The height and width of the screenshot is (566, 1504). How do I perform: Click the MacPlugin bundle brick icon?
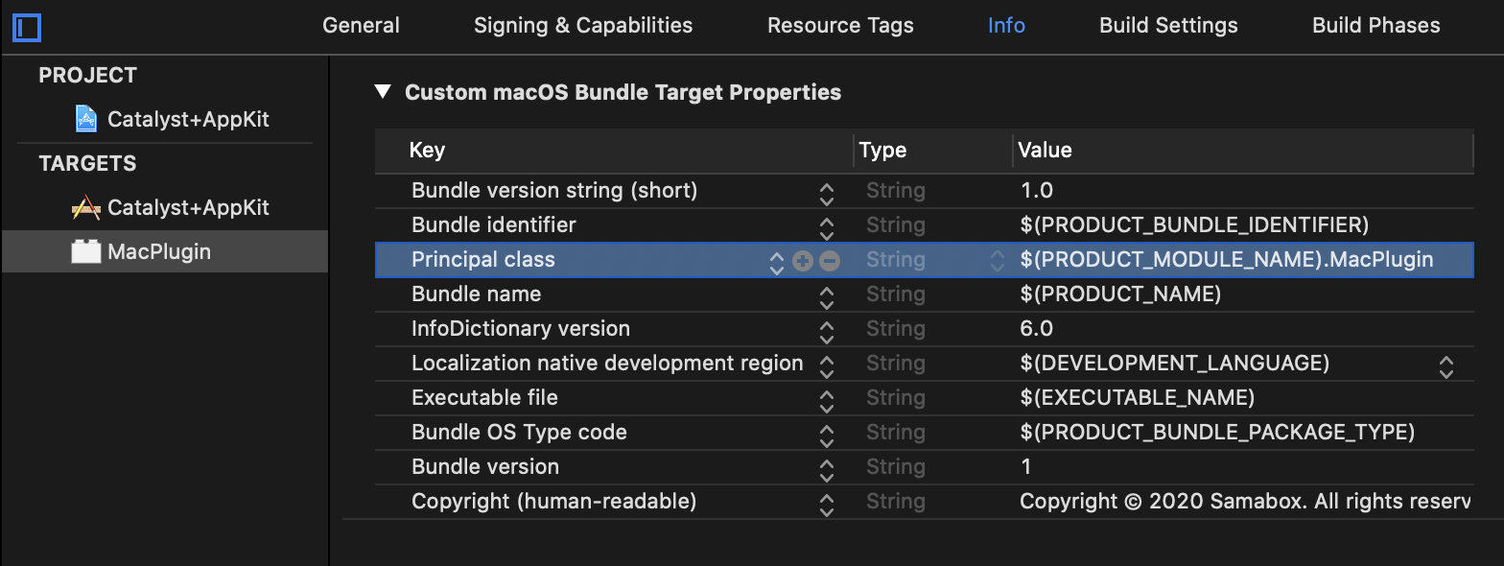pos(86,252)
